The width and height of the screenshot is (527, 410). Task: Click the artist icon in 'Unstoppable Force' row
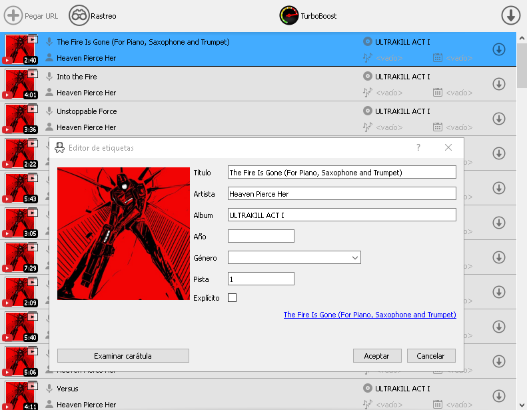tap(49, 127)
